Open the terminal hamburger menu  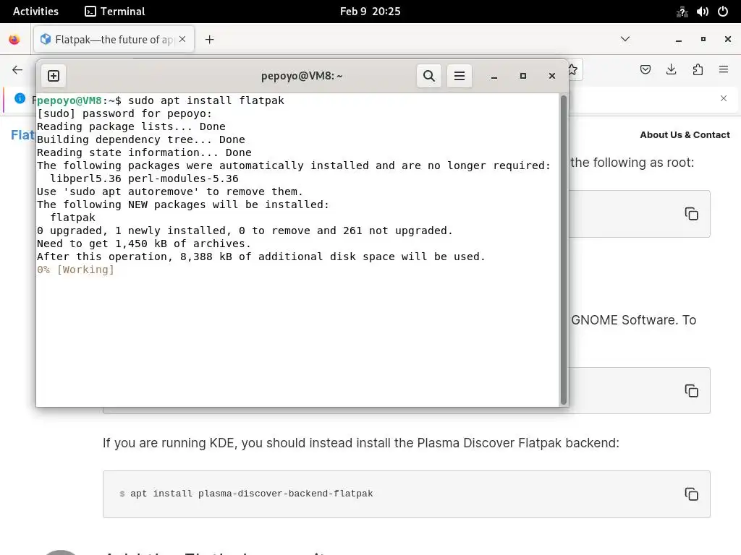coord(460,76)
